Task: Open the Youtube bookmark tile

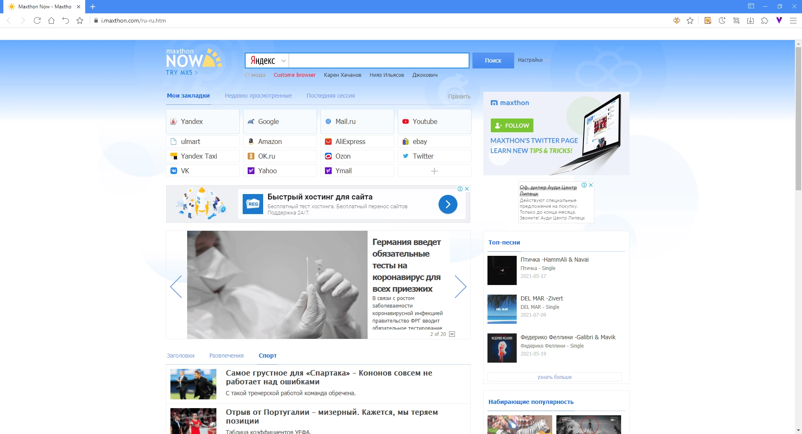Action: pyautogui.click(x=434, y=121)
